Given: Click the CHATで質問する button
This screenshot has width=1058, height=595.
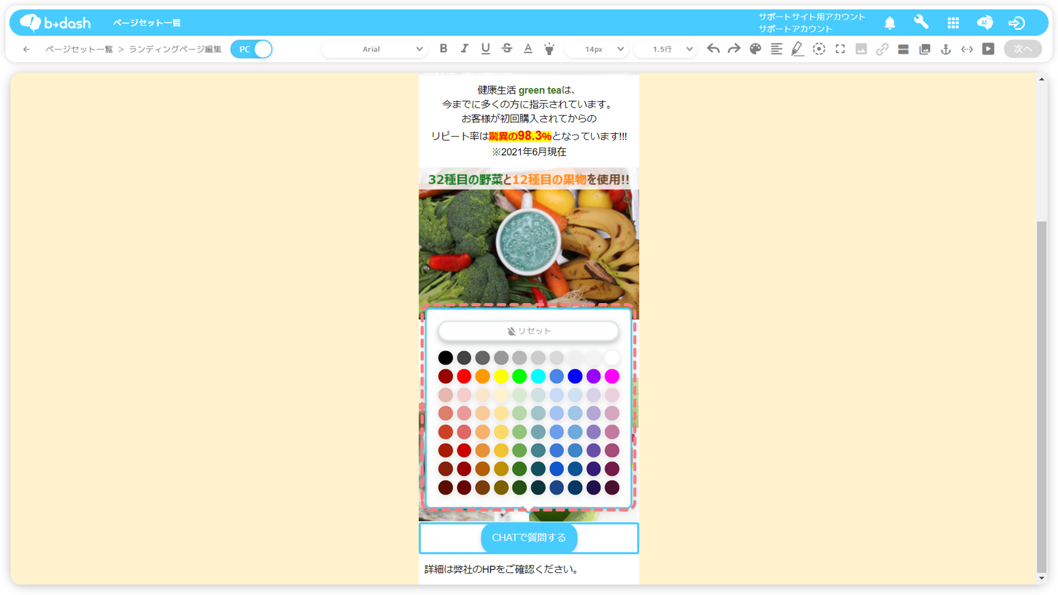Looking at the screenshot, I should [528, 538].
